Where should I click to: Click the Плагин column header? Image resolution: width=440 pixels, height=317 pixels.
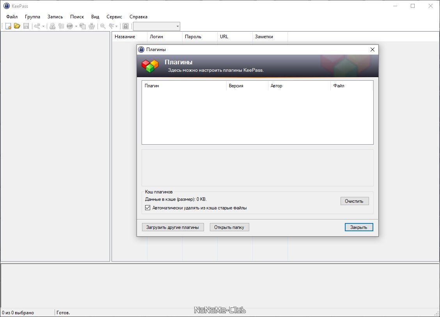coord(184,86)
